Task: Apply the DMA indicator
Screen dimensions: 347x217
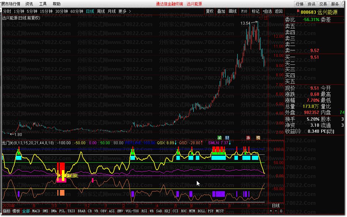Action: 54,211
